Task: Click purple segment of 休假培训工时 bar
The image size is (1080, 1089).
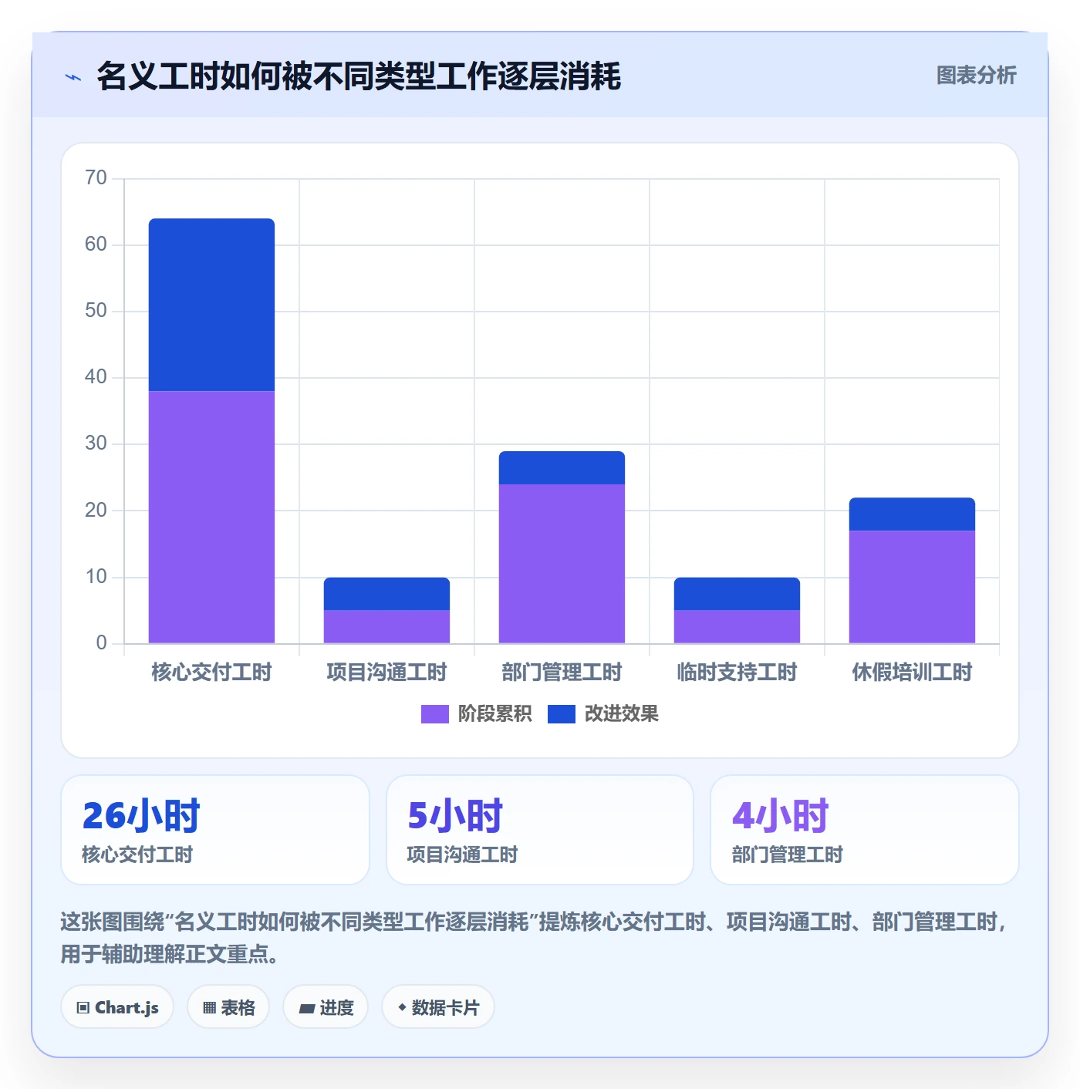Action: (912, 587)
